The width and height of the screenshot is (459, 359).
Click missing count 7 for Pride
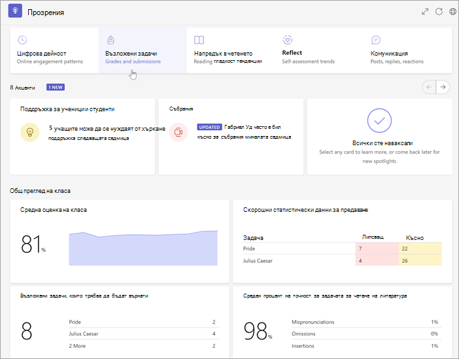pos(377,248)
